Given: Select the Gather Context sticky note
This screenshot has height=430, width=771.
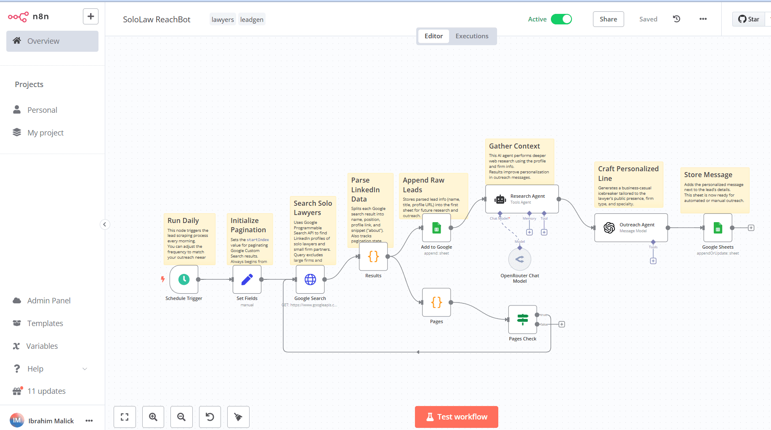Looking at the screenshot, I should 519,162.
